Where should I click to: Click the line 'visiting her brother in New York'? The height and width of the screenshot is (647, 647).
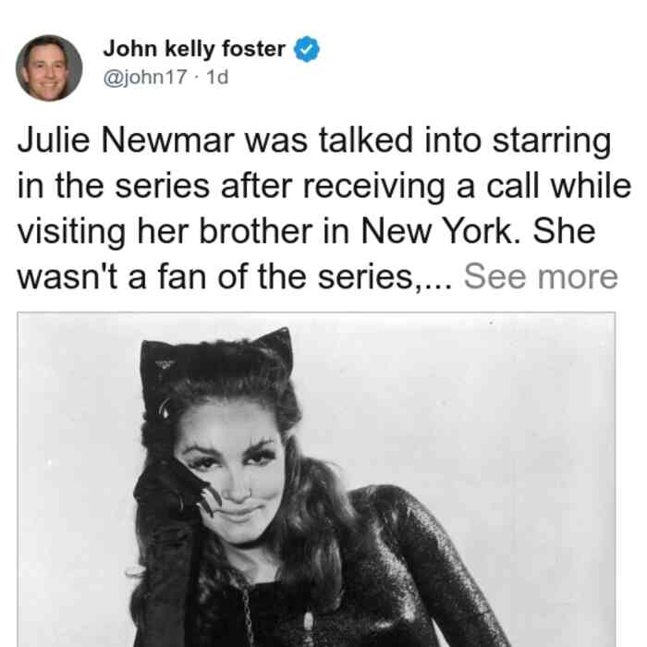[x=306, y=231]
